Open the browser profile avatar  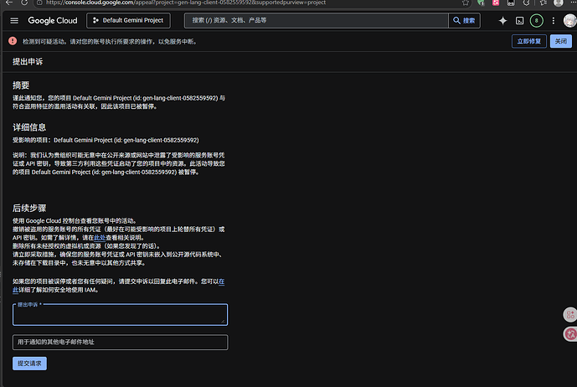pyautogui.click(x=559, y=3)
